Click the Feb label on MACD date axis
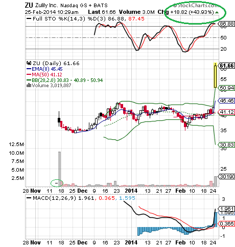 click(180, 242)
